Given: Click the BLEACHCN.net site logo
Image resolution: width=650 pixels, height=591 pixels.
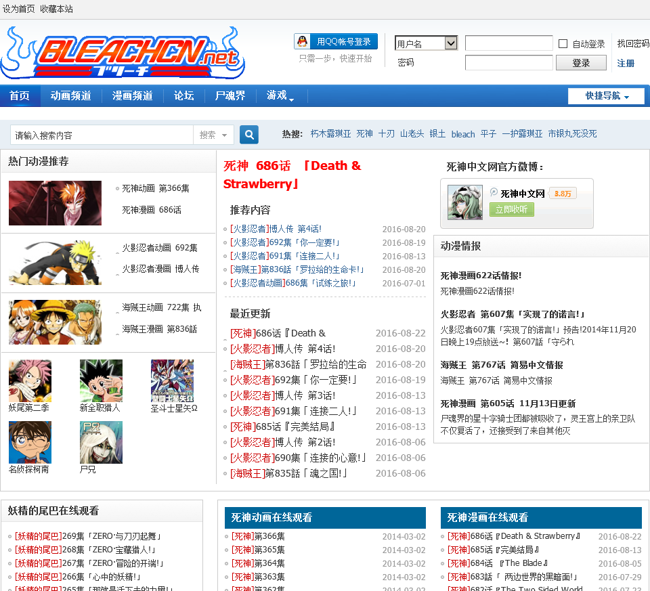Looking at the screenshot, I should click(x=123, y=53).
